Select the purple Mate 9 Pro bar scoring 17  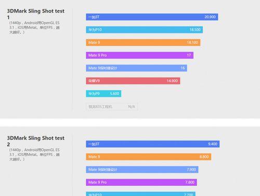[140, 55]
